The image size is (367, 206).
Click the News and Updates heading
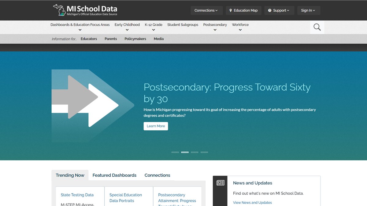click(253, 183)
